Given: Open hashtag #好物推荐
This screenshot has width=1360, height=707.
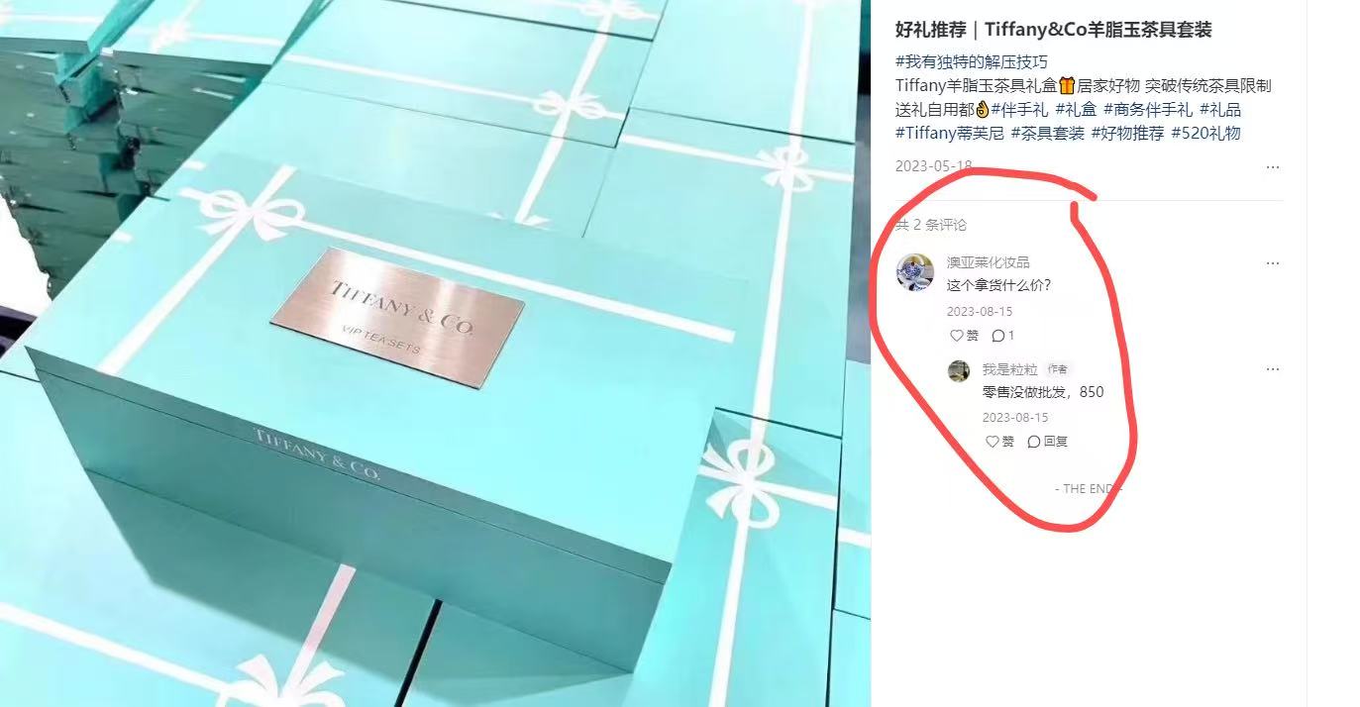Looking at the screenshot, I should click(x=1127, y=133).
